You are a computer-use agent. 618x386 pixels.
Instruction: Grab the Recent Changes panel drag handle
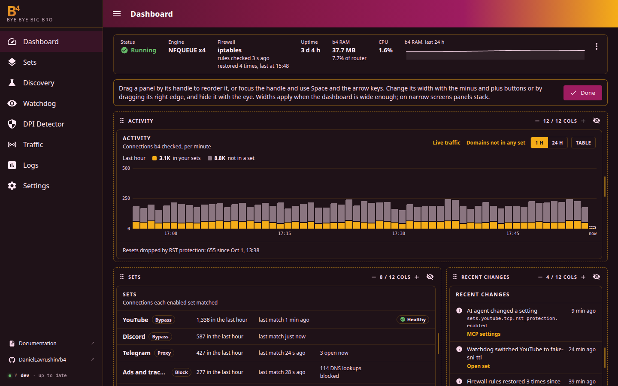pyautogui.click(x=455, y=277)
